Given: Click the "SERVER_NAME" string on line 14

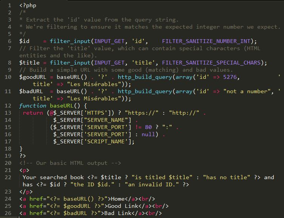Looking at the screenshot, I should (x=106, y=120).
